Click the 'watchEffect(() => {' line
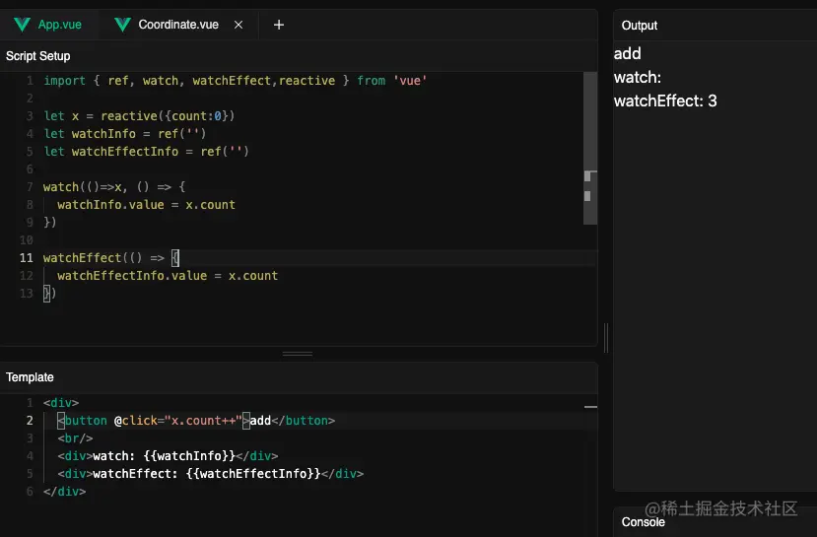Screen dimensions: 817x537 tap(111, 258)
